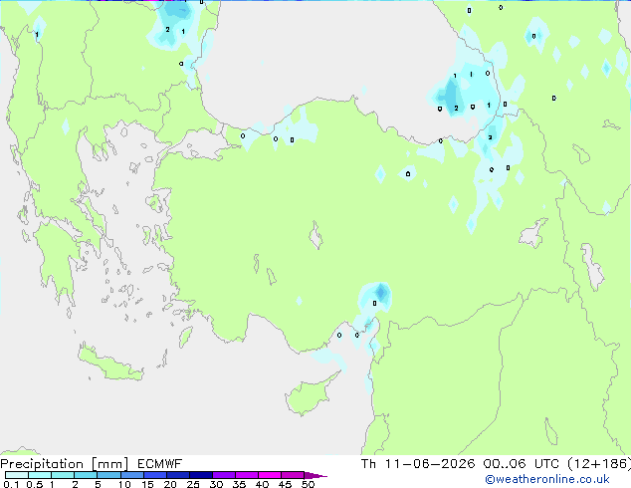Click the '00..06 UTC' time range text

pos(521,464)
